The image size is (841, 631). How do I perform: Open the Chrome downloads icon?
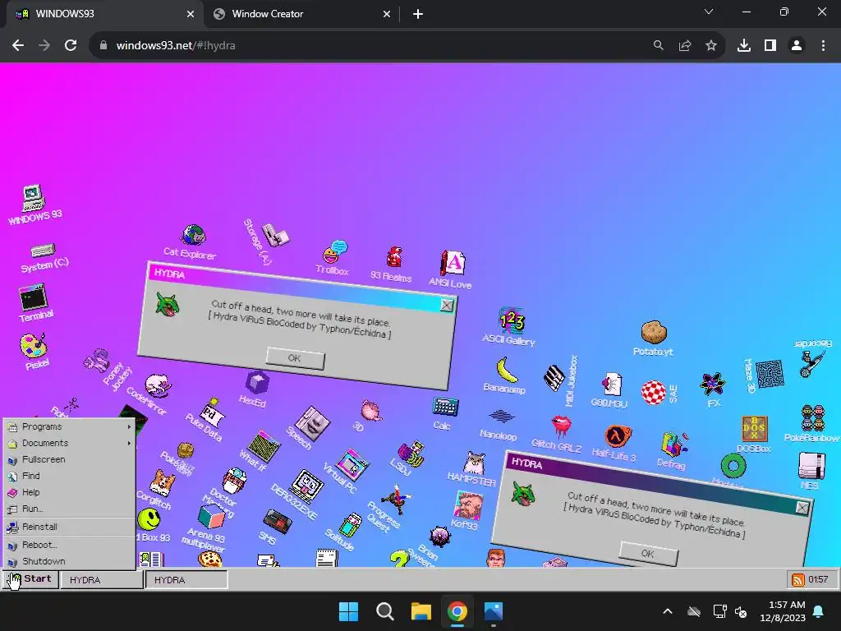(744, 46)
